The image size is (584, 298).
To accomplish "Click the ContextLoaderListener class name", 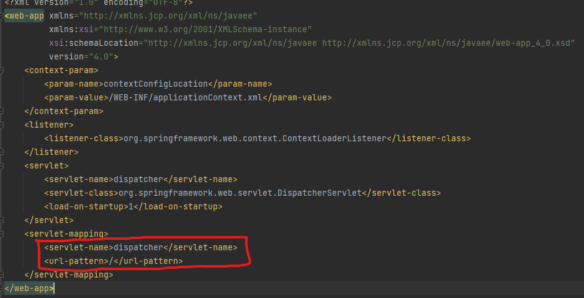I will click(x=334, y=138).
